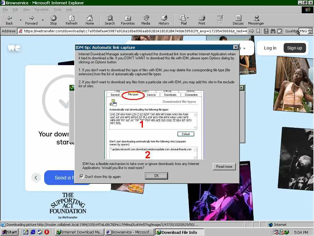Click the Address bar URL field
This screenshot has width=314, height=236.
pos(133,31)
